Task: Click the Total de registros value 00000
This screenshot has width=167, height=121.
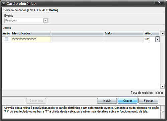Action: (x=159, y=93)
